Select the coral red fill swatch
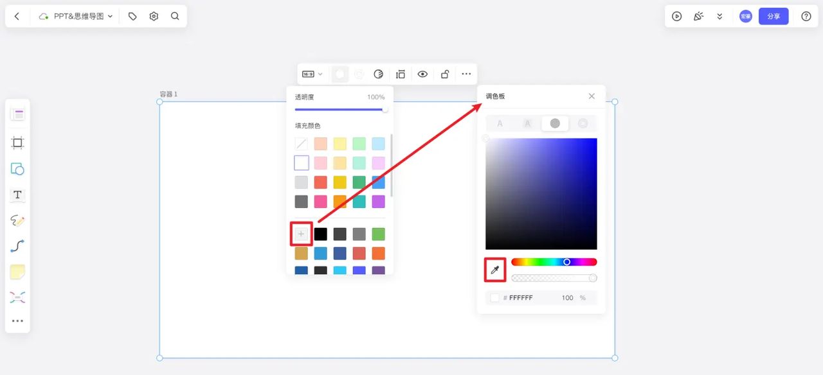Screen dimensions: 823x375 pyautogui.click(x=320, y=182)
